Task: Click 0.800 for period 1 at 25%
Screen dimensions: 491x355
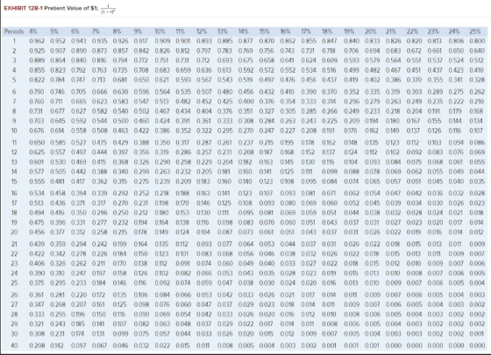Action: pyautogui.click(x=477, y=41)
